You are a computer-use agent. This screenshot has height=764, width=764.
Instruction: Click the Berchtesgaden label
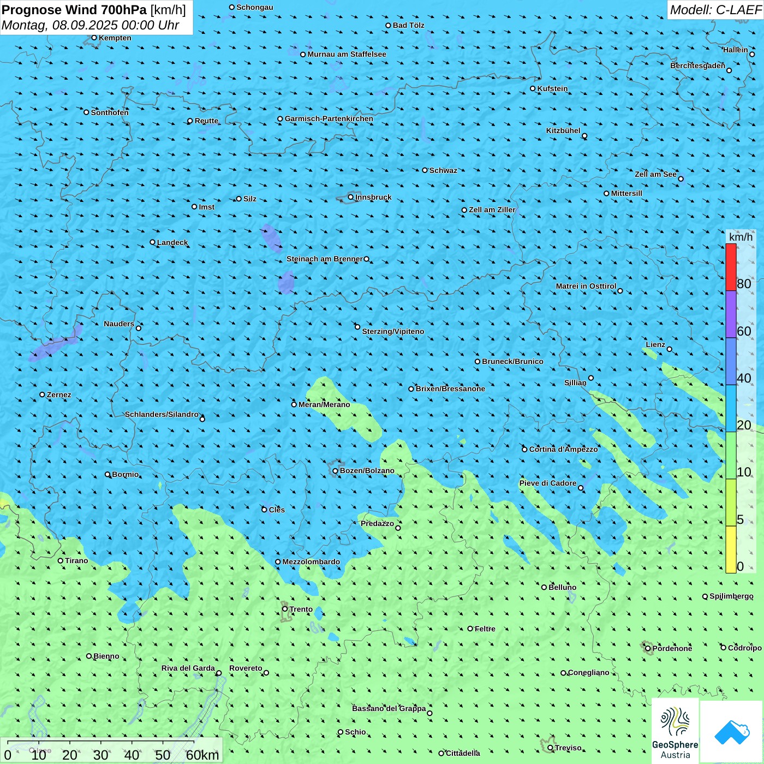click(x=698, y=65)
